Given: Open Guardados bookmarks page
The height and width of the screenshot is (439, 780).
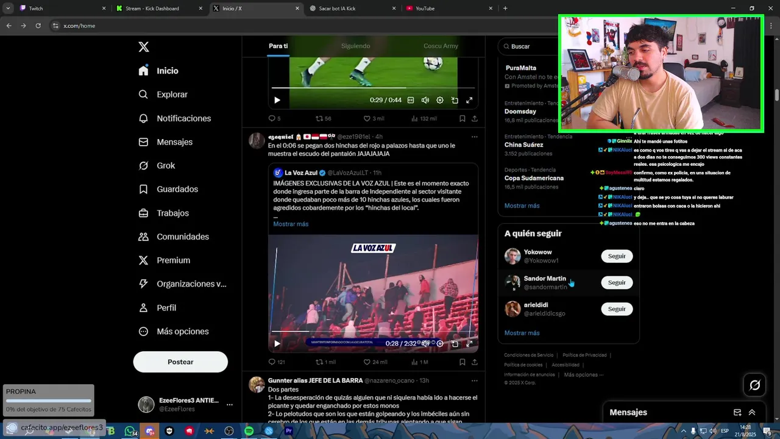Looking at the screenshot, I should coord(168,189).
